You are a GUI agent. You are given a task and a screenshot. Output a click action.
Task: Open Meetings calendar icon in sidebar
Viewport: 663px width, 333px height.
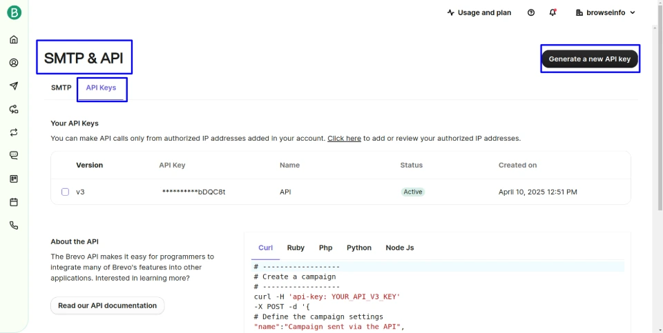tap(14, 202)
